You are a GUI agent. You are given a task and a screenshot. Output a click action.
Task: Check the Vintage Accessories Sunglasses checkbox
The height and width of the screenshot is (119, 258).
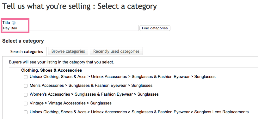pyautogui.click(x=26, y=104)
